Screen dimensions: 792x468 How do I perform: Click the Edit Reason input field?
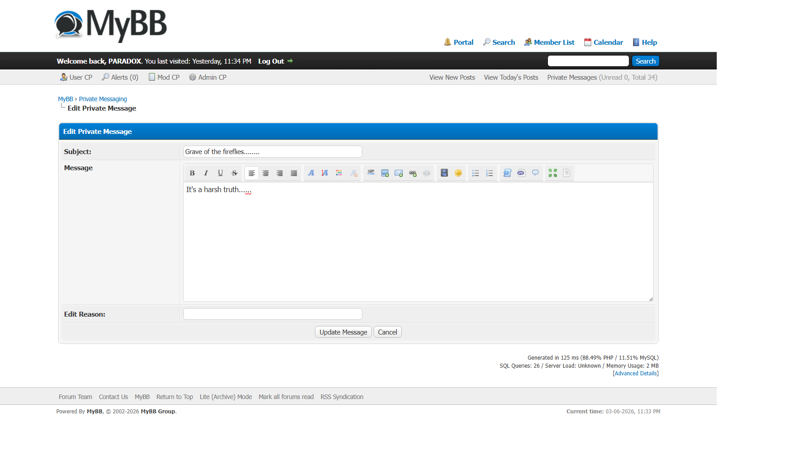272,314
